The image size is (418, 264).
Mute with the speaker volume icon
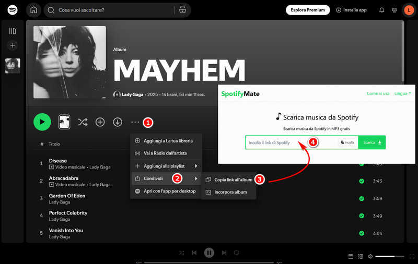[x=370, y=257]
